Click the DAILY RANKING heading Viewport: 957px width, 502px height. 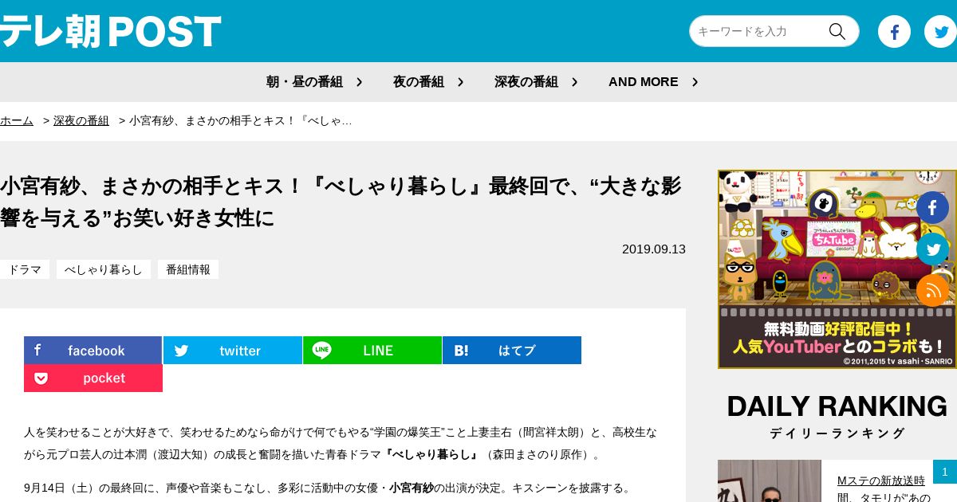(x=837, y=406)
